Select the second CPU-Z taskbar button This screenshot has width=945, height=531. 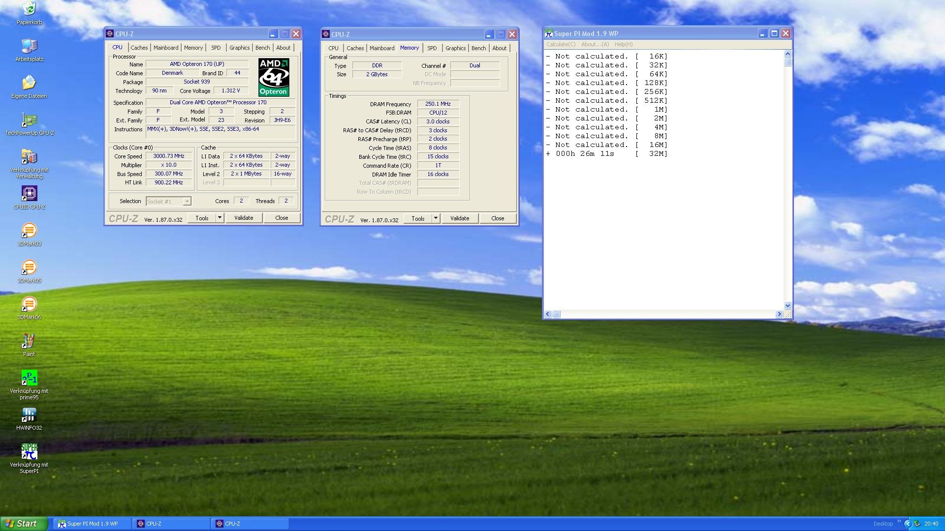pyautogui.click(x=250, y=524)
